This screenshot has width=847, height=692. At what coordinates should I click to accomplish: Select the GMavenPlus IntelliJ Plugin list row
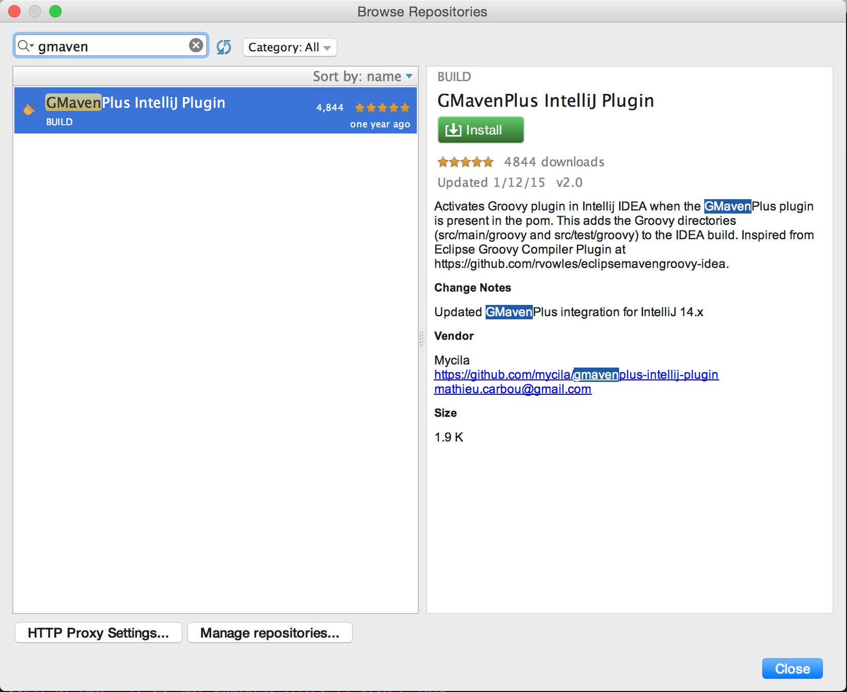216,110
